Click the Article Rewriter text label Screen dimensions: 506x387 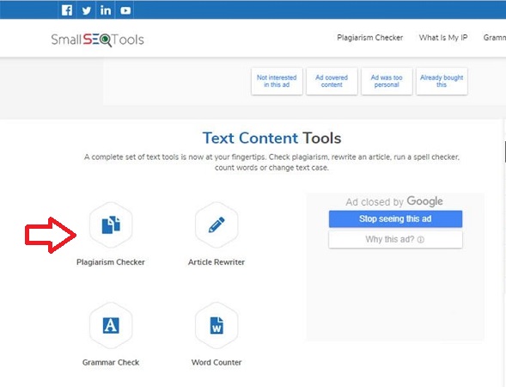click(216, 262)
